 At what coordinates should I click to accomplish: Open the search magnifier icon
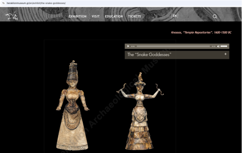coord(215,16)
